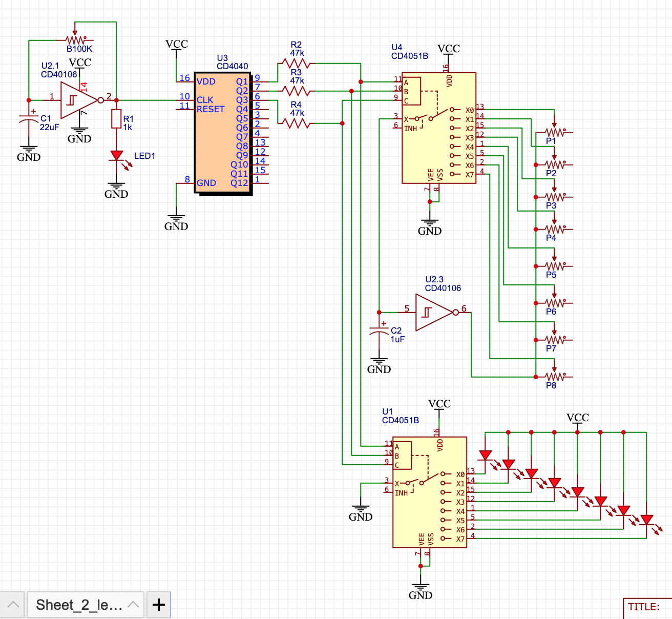Open the Sheet_2 tab chevron menu
This screenshot has height=619, width=672.
point(133,605)
